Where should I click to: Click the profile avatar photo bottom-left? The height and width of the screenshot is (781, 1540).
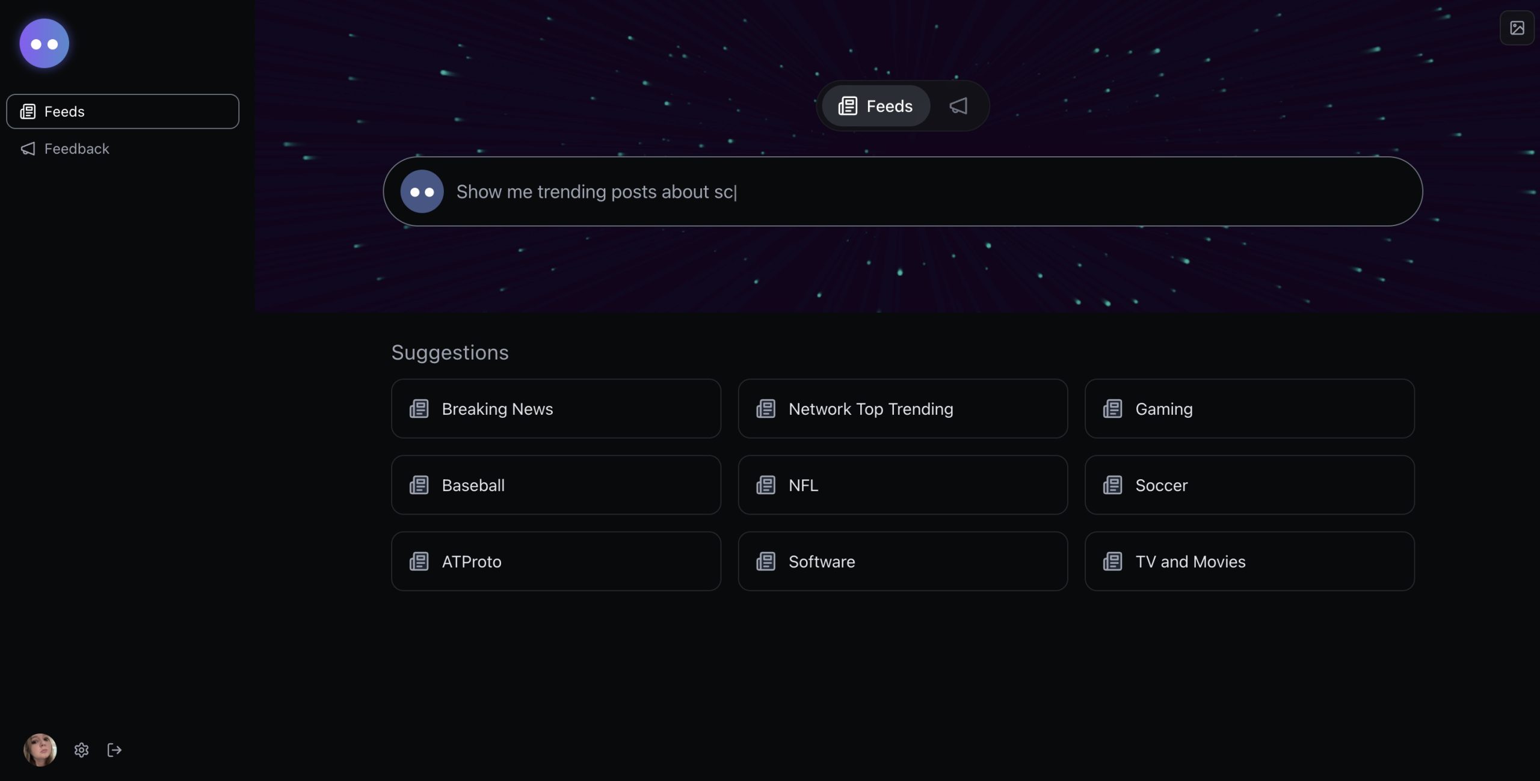(x=39, y=750)
